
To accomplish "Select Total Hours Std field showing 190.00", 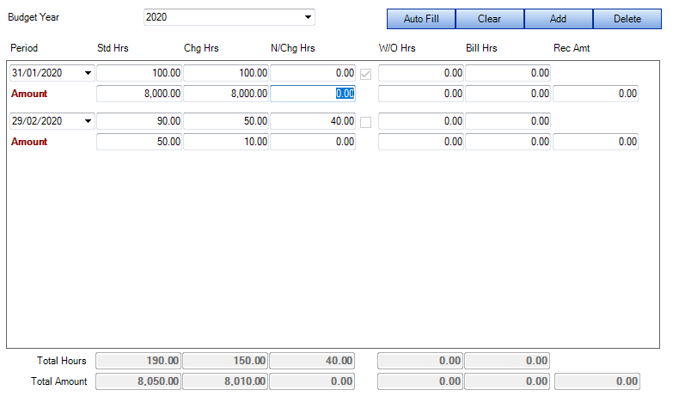I will [x=138, y=361].
